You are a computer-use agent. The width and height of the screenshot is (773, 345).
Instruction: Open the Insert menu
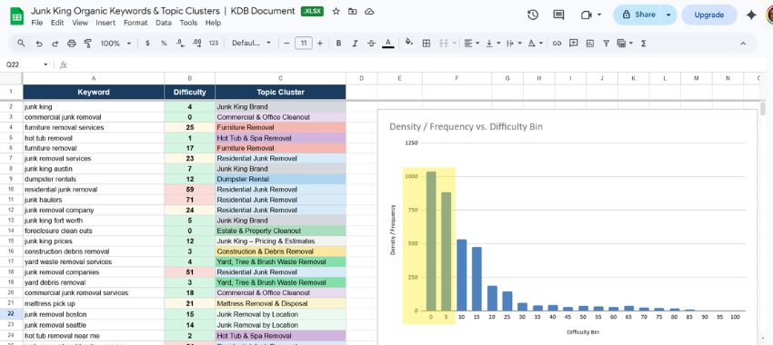point(105,23)
